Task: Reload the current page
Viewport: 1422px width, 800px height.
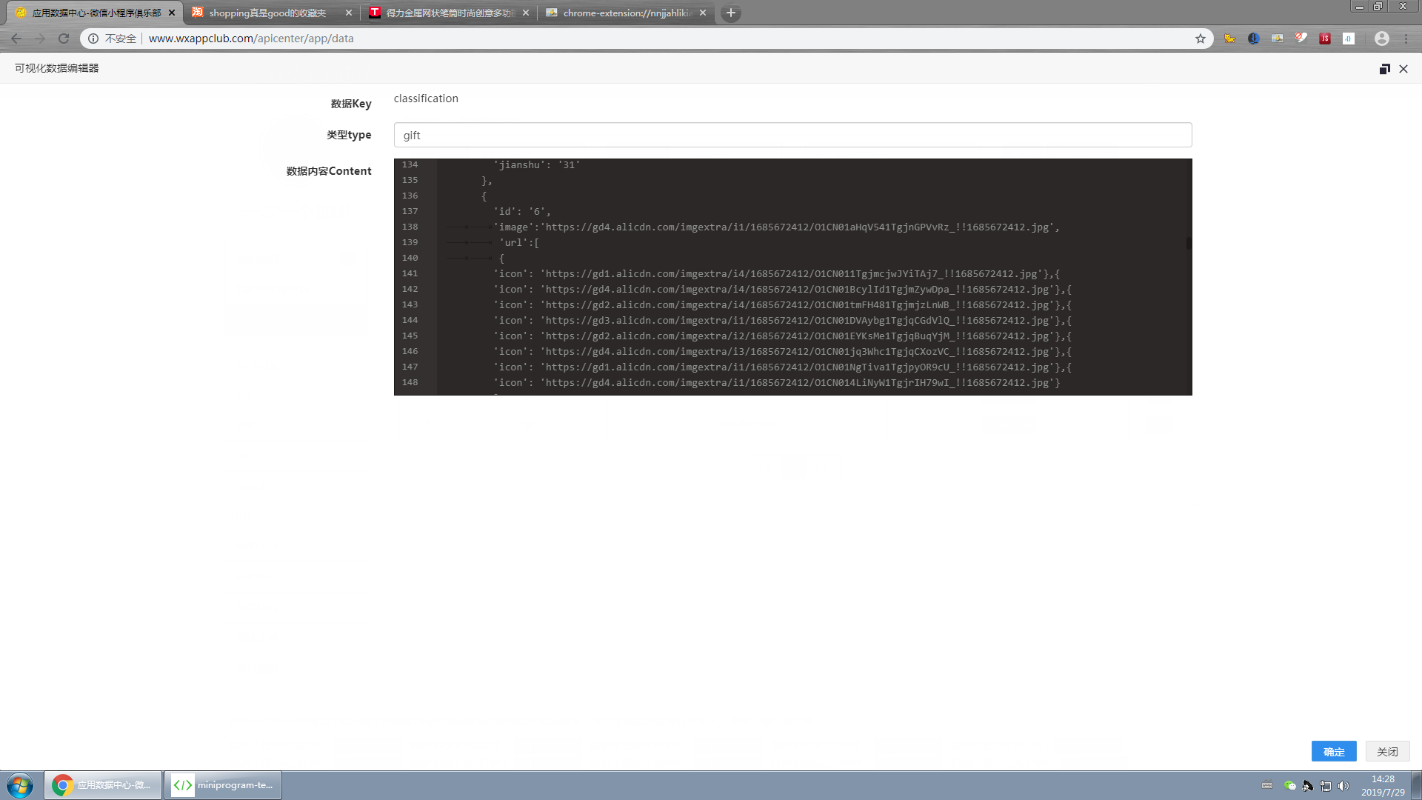Action: (64, 39)
